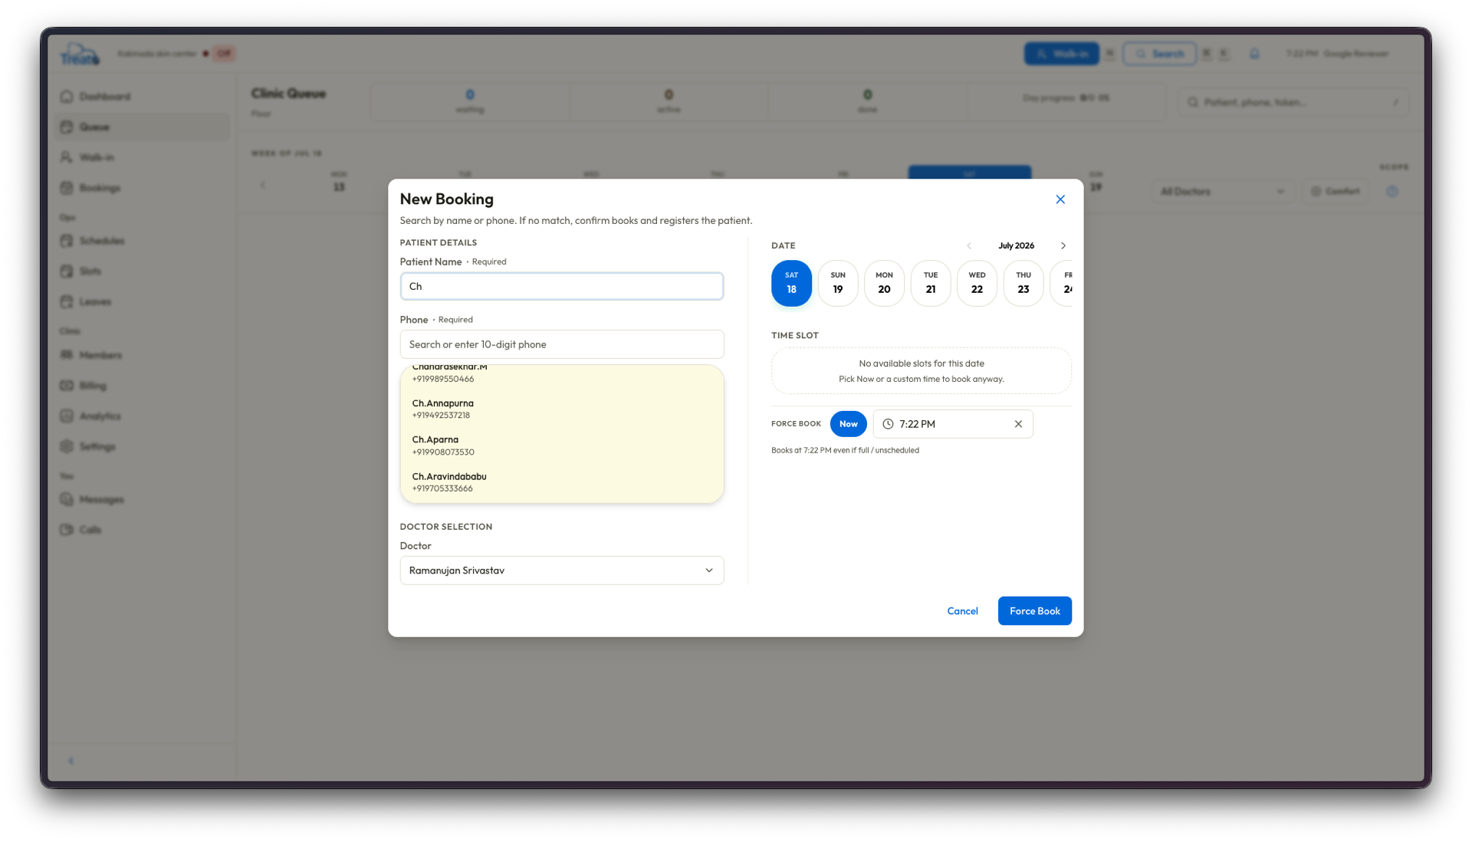Click the Off status badge in header
The image size is (1472, 842).
click(x=224, y=54)
